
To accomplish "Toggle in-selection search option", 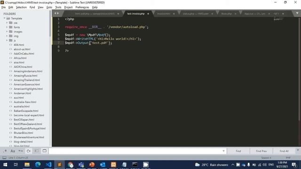I will [x=37, y=151].
